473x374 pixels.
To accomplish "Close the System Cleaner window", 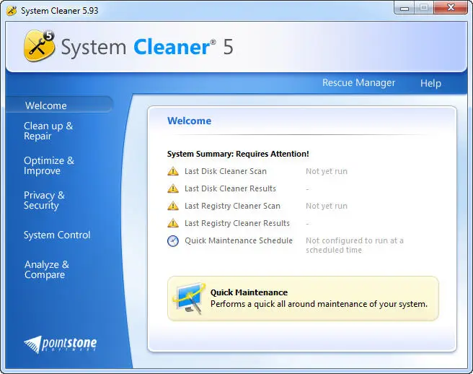I will tap(451, 8).
